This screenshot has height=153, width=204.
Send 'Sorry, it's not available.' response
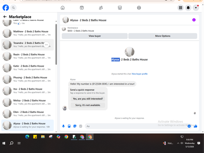88,105
